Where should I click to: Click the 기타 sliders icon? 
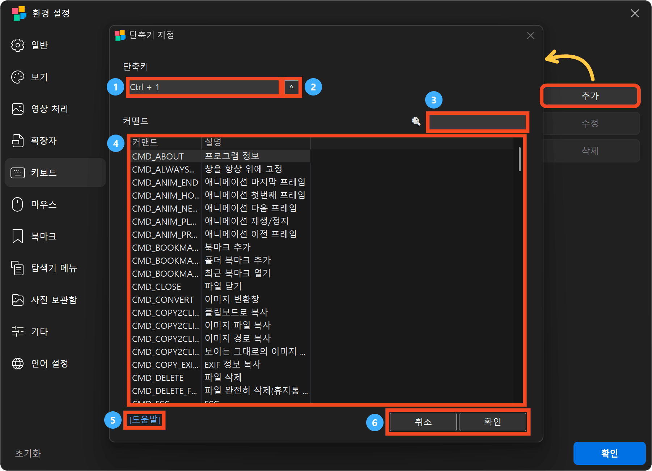[x=18, y=332]
